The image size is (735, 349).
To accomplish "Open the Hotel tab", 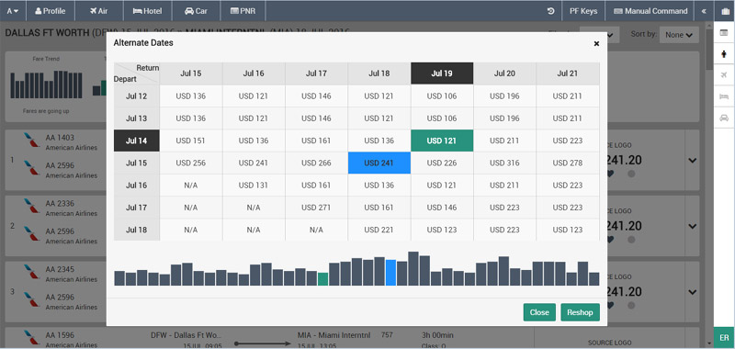I will click(148, 11).
